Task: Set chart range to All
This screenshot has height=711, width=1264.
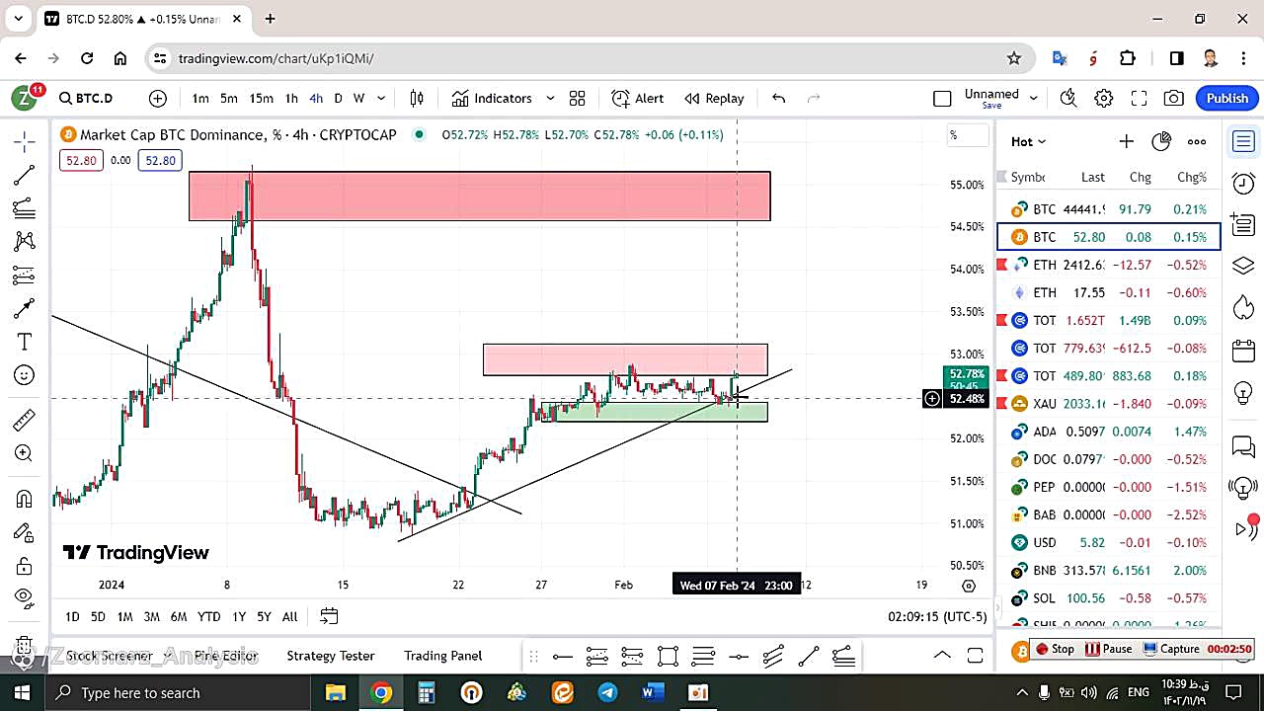Action: pyautogui.click(x=289, y=616)
